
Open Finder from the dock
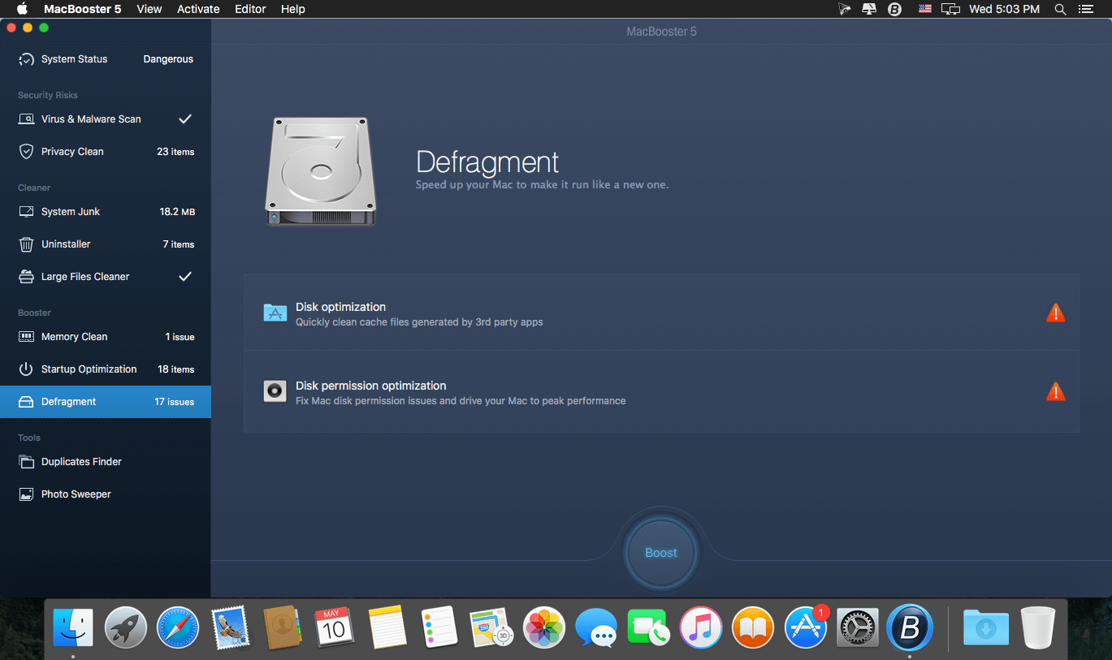coord(73,628)
